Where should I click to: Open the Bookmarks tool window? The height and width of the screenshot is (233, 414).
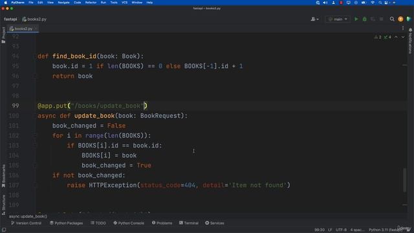(3, 176)
